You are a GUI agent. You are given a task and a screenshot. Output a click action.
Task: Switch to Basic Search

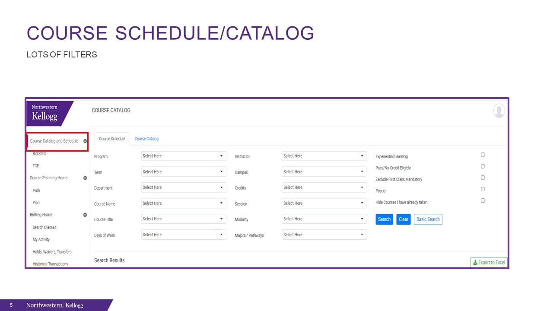[428, 219]
